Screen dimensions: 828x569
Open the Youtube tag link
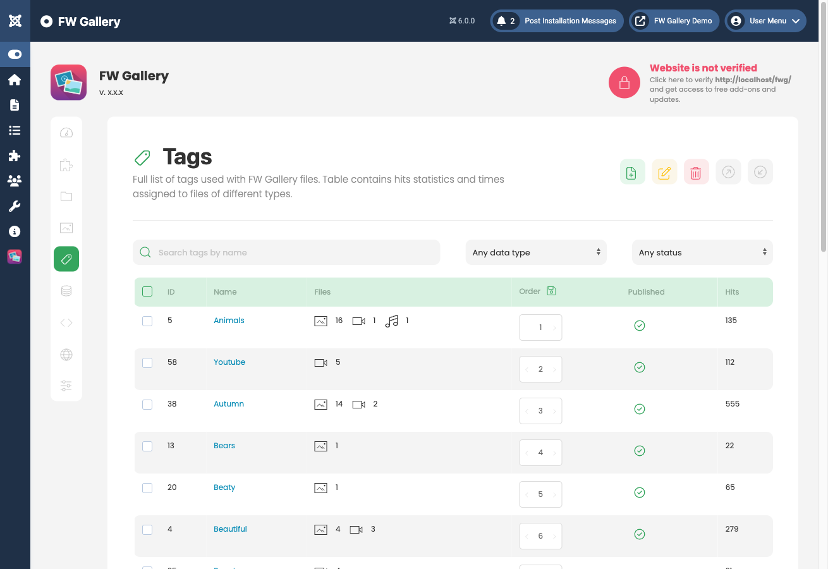tap(229, 362)
